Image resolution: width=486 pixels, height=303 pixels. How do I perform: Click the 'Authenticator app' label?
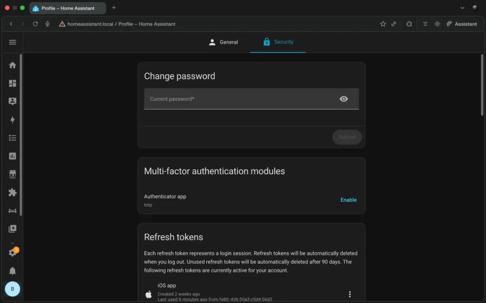[165, 196]
